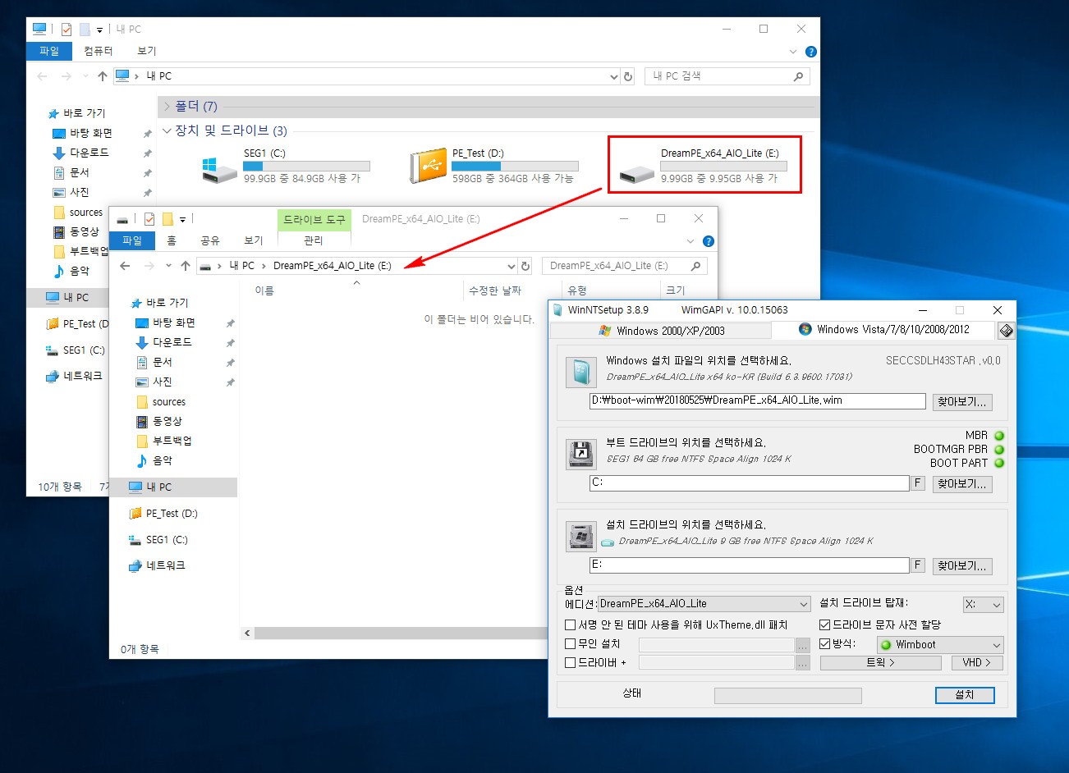Enable the UxTheme.dll patch checkbox

pyautogui.click(x=570, y=625)
